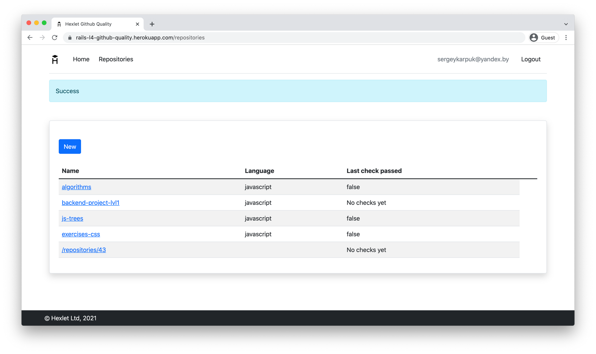The width and height of the screenshot is (596, 354).
Task: Click the browser back arrow
Action: click(x=30, y=38)
